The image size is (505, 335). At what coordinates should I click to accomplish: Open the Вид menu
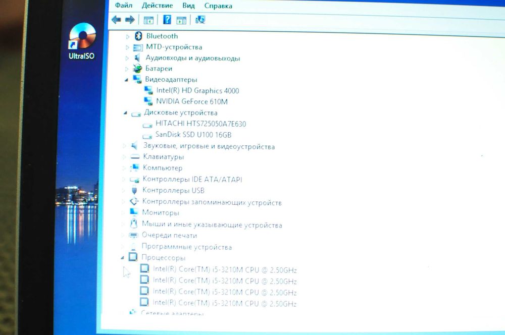pyautogui.click(x=188, y=6)
